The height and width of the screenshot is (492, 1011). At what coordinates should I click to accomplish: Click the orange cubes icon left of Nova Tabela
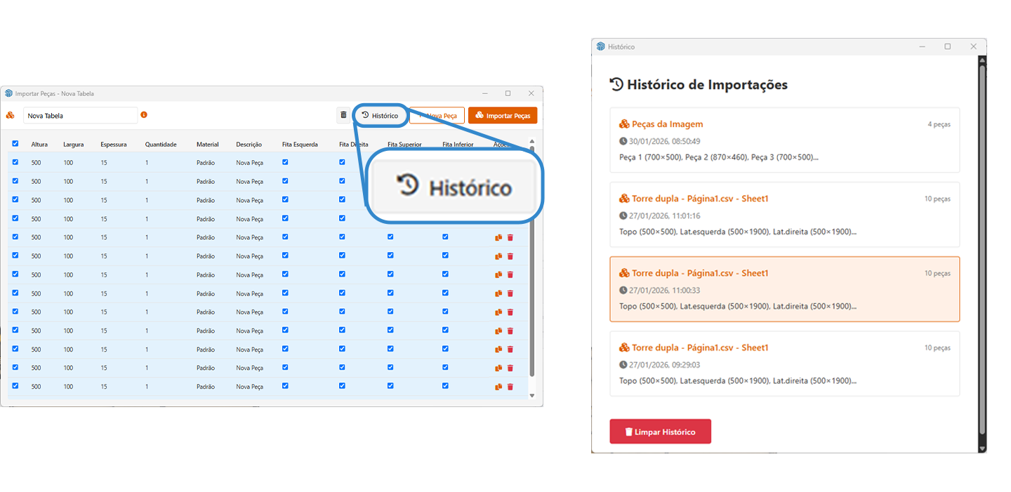pyautogui.click(x=11, y=115)
